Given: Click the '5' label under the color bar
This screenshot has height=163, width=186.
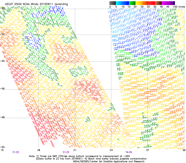Looking at the screenshot, I should [x=116, y=7].
